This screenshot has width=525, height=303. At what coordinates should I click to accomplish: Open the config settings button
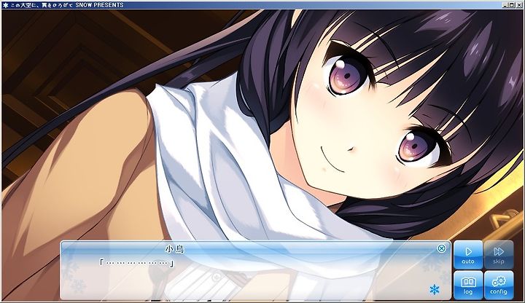[x=499, y=285]
